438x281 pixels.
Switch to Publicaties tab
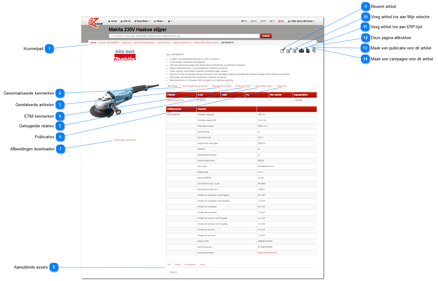point(281,86)
